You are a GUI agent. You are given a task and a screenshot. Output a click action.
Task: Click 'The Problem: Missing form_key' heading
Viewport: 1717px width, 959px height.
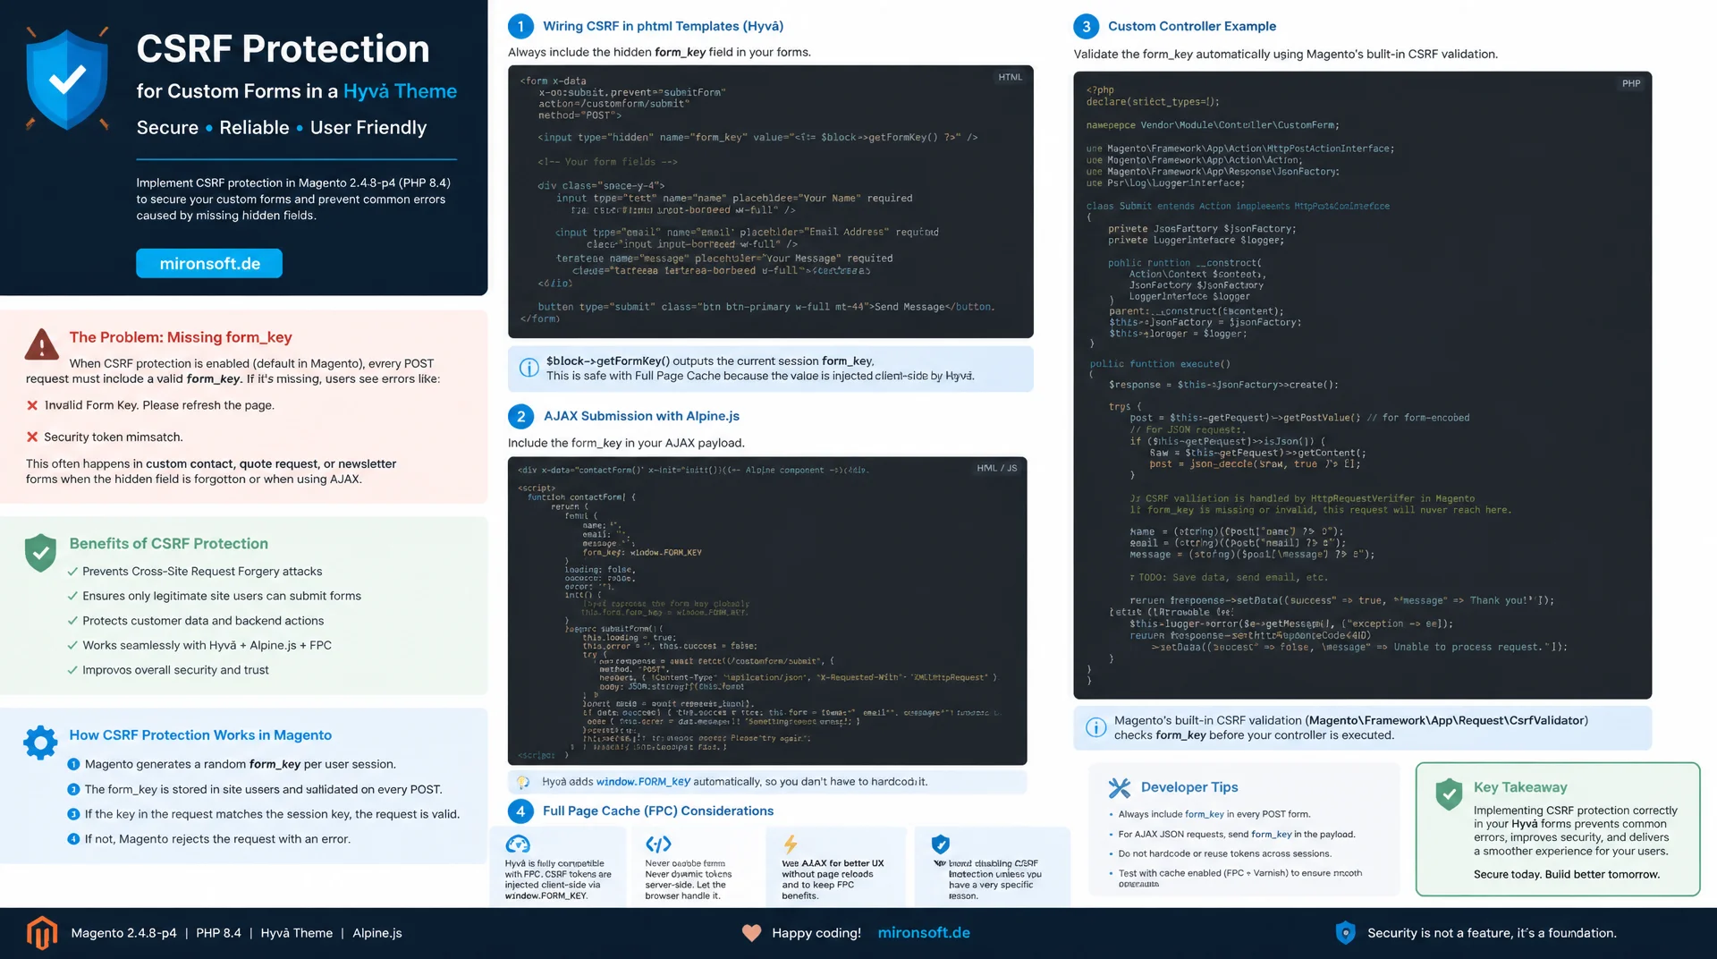181,337
